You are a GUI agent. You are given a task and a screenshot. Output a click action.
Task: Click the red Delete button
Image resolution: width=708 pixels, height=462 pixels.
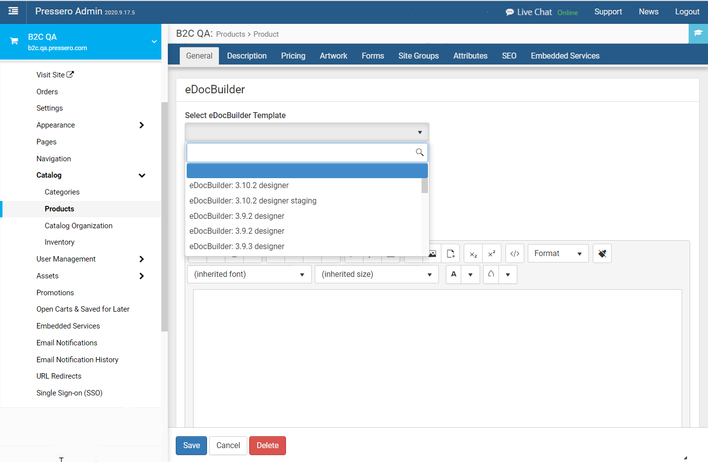pyautogui.click(x=268, y=446)
